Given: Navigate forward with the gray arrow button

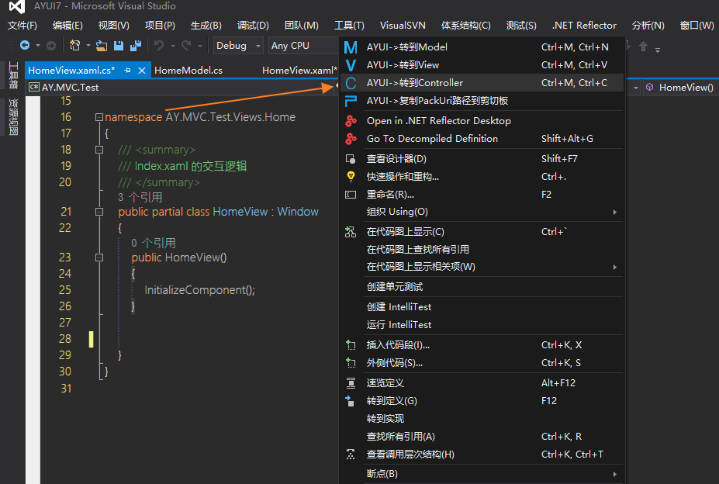Looking at the screenshot, I should coord(51,46).
